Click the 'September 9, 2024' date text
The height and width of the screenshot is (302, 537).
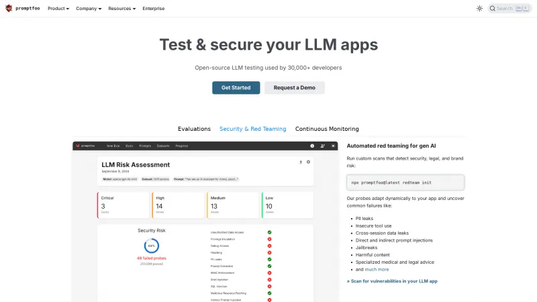(x=115, y=171)
